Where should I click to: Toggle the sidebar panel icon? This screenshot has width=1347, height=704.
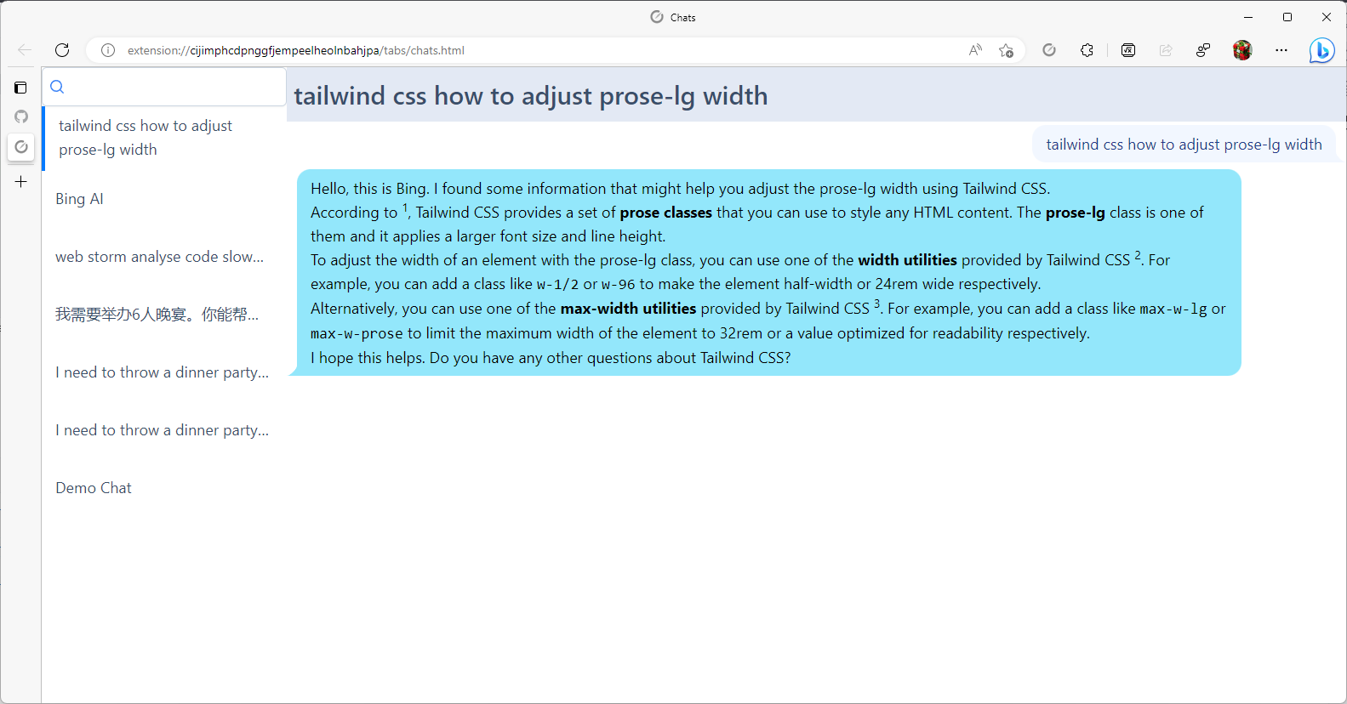point(21,88)
